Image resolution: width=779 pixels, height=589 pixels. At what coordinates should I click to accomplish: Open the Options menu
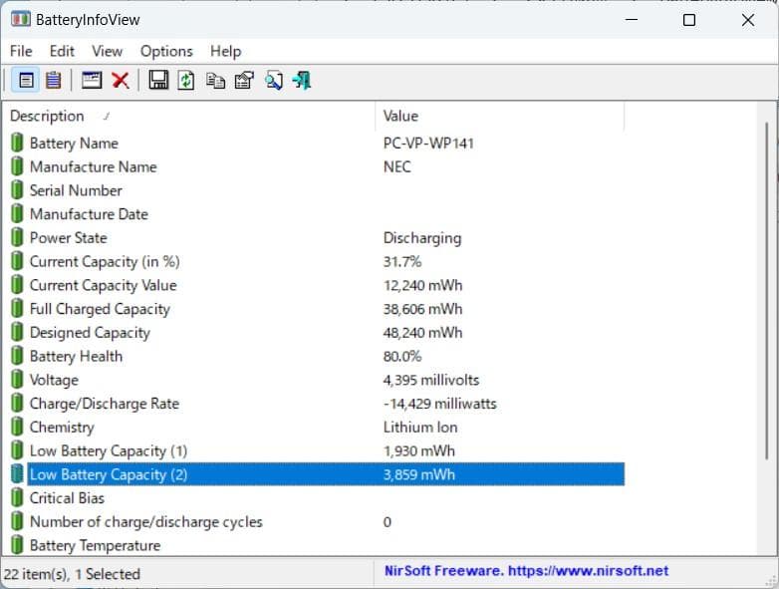tap(166, 51)
